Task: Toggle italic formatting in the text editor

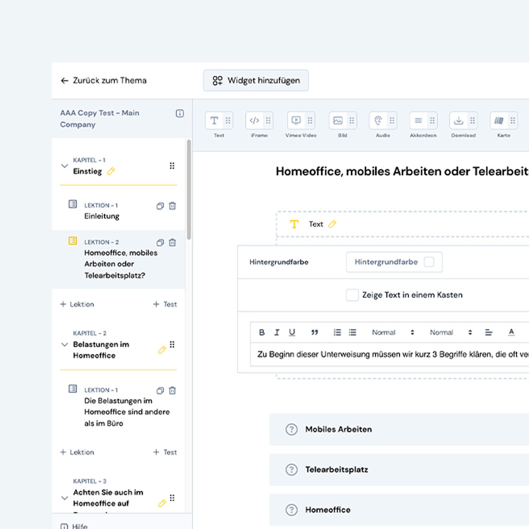Action: coord(277,332)
